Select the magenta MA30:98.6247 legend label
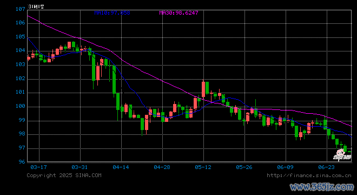The image size is (357, 195). tap(178, 13)
